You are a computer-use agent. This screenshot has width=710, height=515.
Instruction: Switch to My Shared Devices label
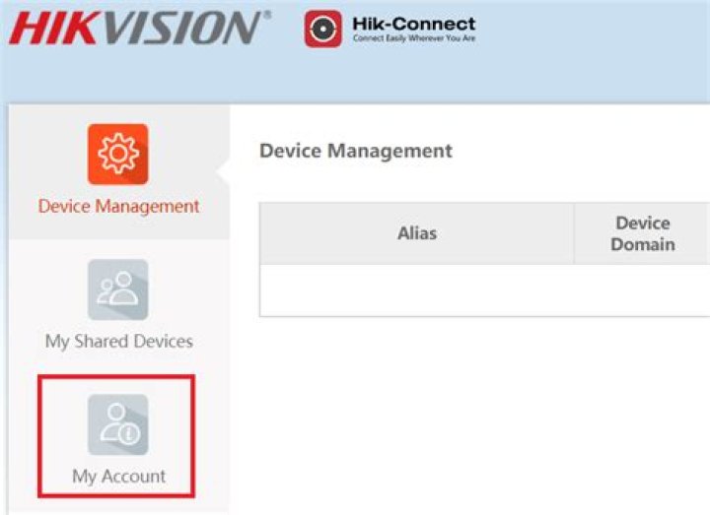coord(118,342)
